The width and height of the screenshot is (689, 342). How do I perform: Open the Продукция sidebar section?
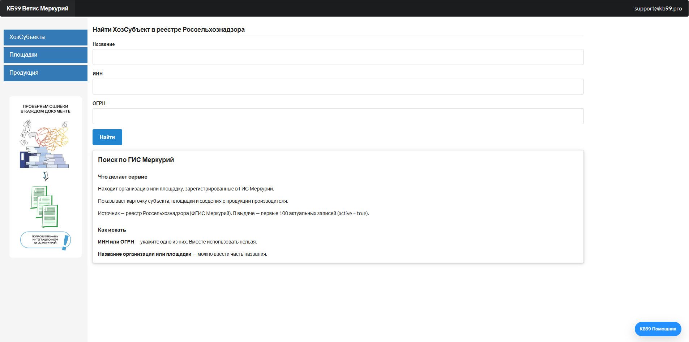(46, 73)
